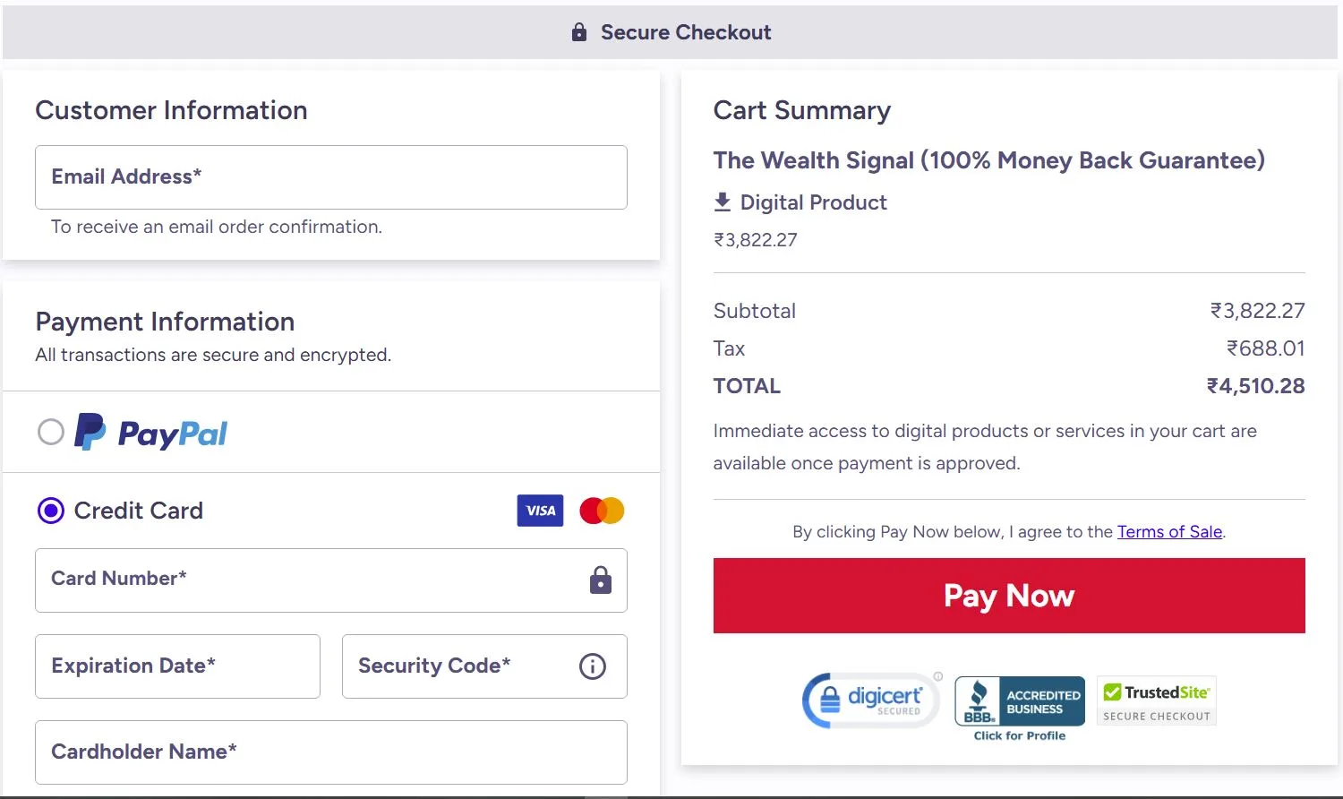Click the TrustedSite secure checkout badge
This screenshot has height=799, width=1343.
click(x=1156, y=700)
